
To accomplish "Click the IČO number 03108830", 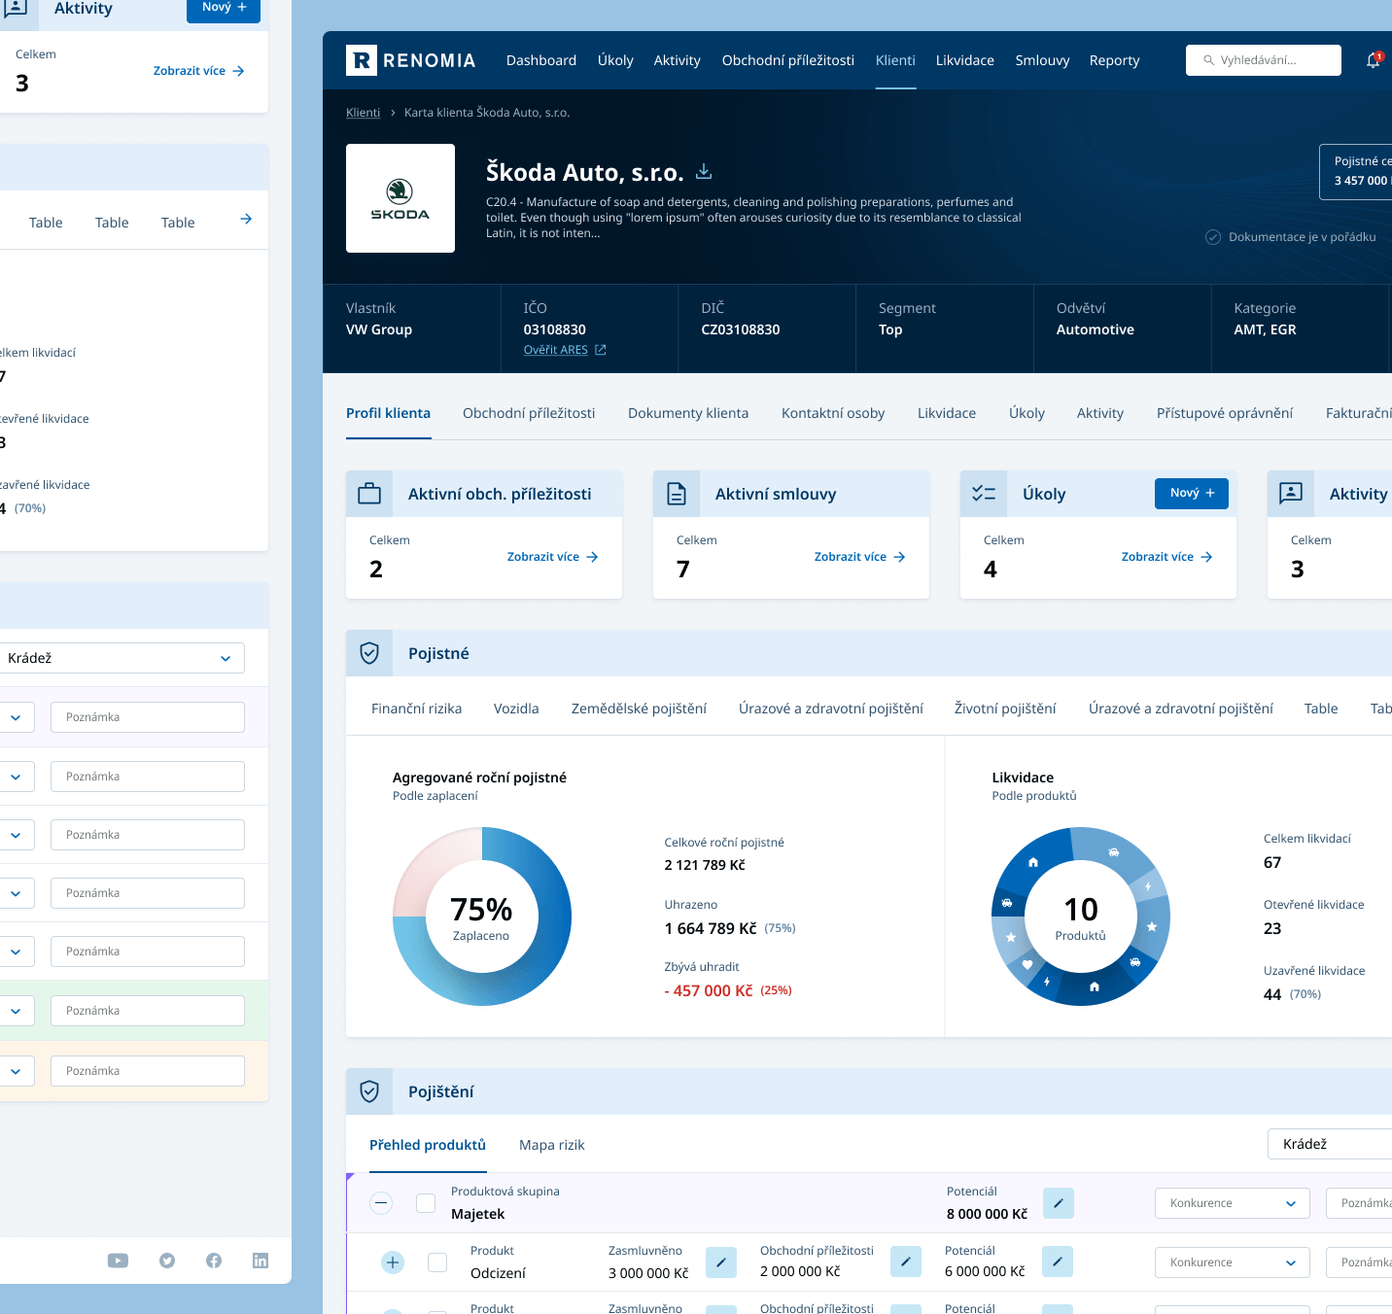I will click(x=555, y=329).
